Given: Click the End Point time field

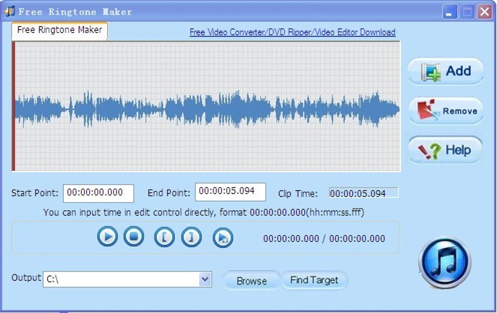Looking at the screenshot, I should [230, 192].
